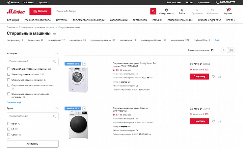Click arrow next to Candy Кешбэк badge
Image resolution: width=243 pixels, height=148 pixels.
coord(84,63)
